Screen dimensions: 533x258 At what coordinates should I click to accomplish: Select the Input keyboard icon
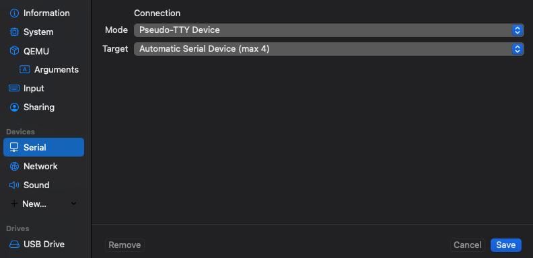pos(14,88)
